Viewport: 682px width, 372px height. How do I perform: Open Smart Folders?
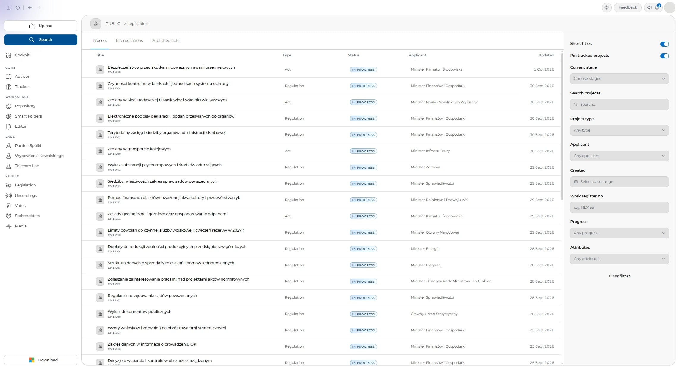pos(28,116)
